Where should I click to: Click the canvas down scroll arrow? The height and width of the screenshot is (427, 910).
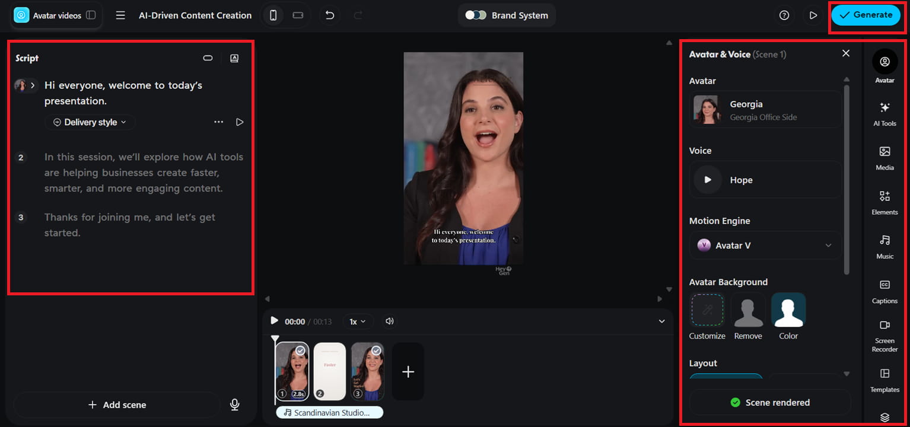tap(669, 289)
